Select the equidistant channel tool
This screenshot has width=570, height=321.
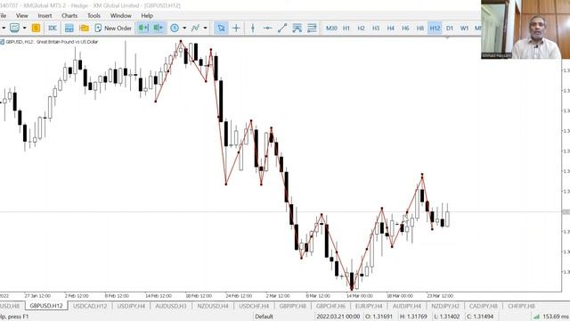[x=297, y=28]
